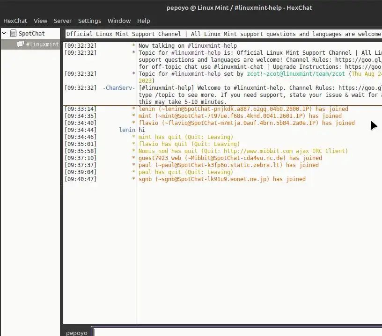Select the SpotChat network entry

32,33
